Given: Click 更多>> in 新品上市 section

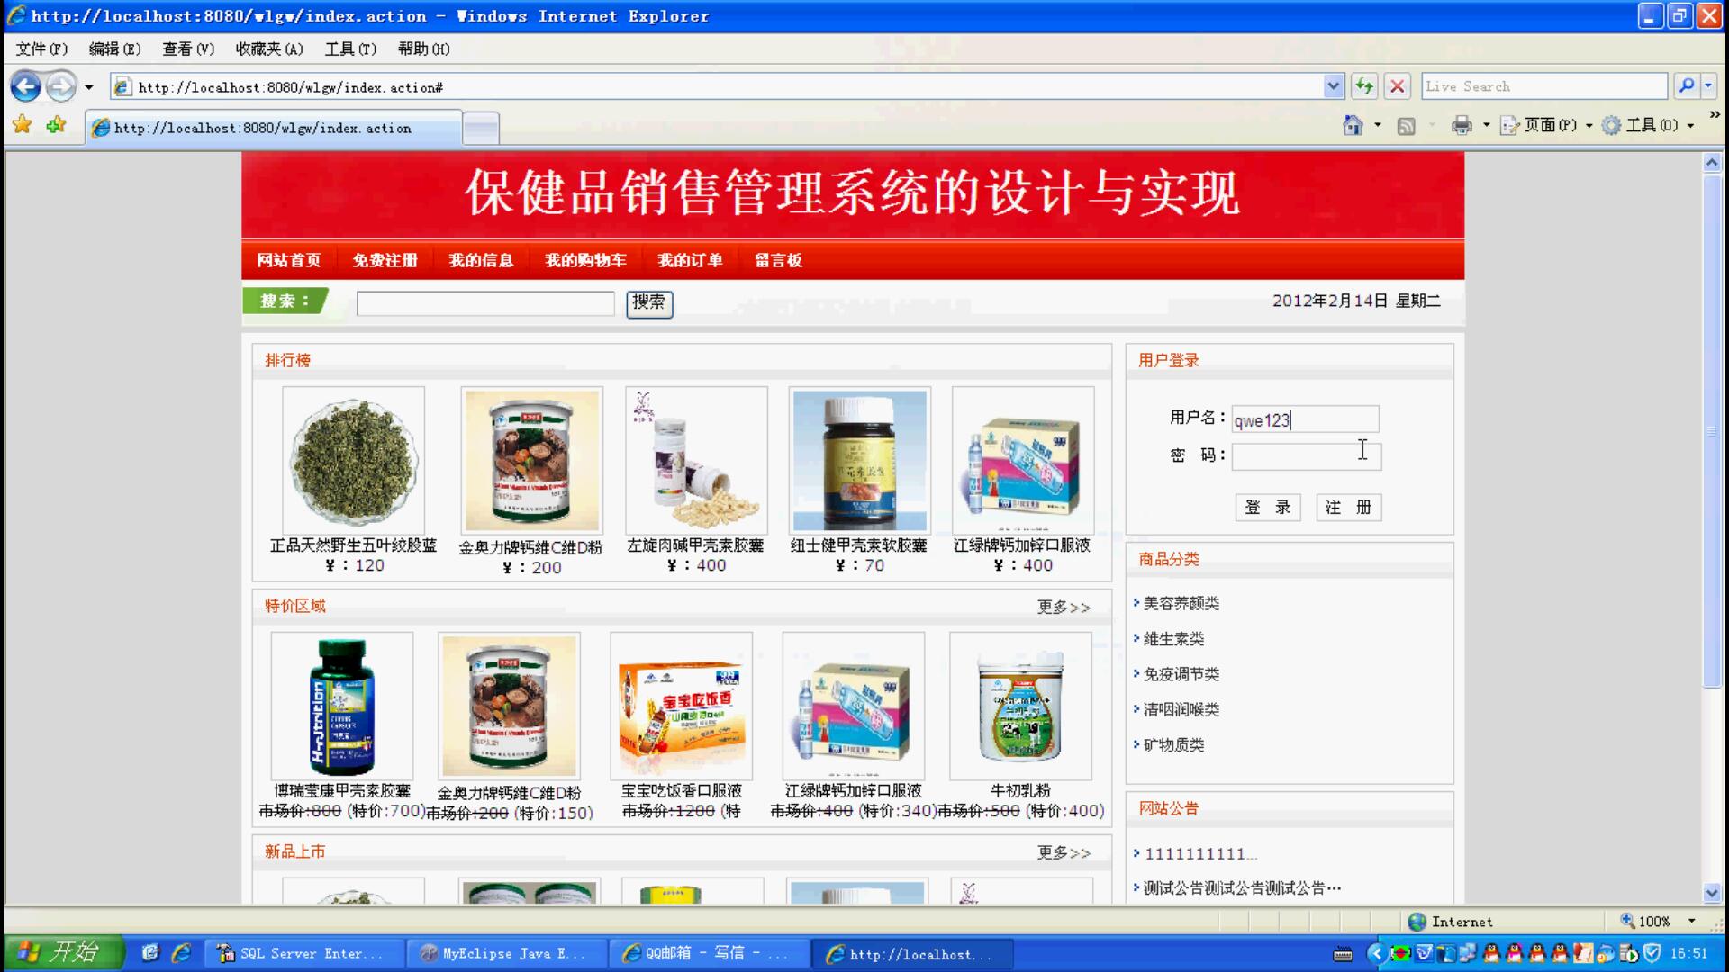Looking at the screenshot, I should [x=1064, y=852].
